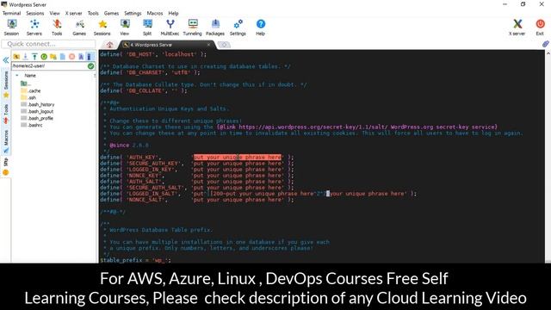Click the red delete icon in SFTP toolbar

tap(71, 57)
